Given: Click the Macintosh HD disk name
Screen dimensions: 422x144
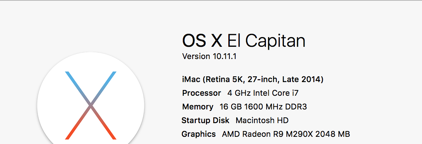Looking at the screenshot, I should click(x=262, y=120).
